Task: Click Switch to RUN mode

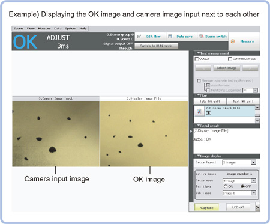Action: pos(156,46)
